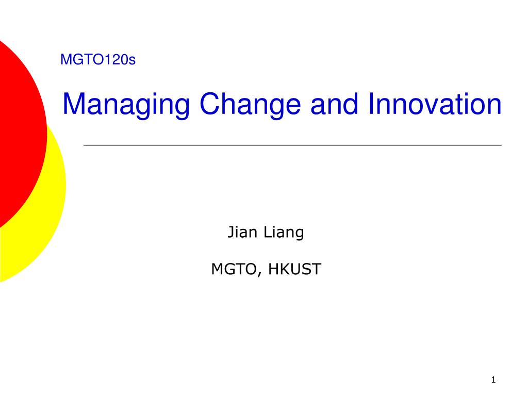Select the word Change in the title

pyautogui.click(x=250, y=105)
